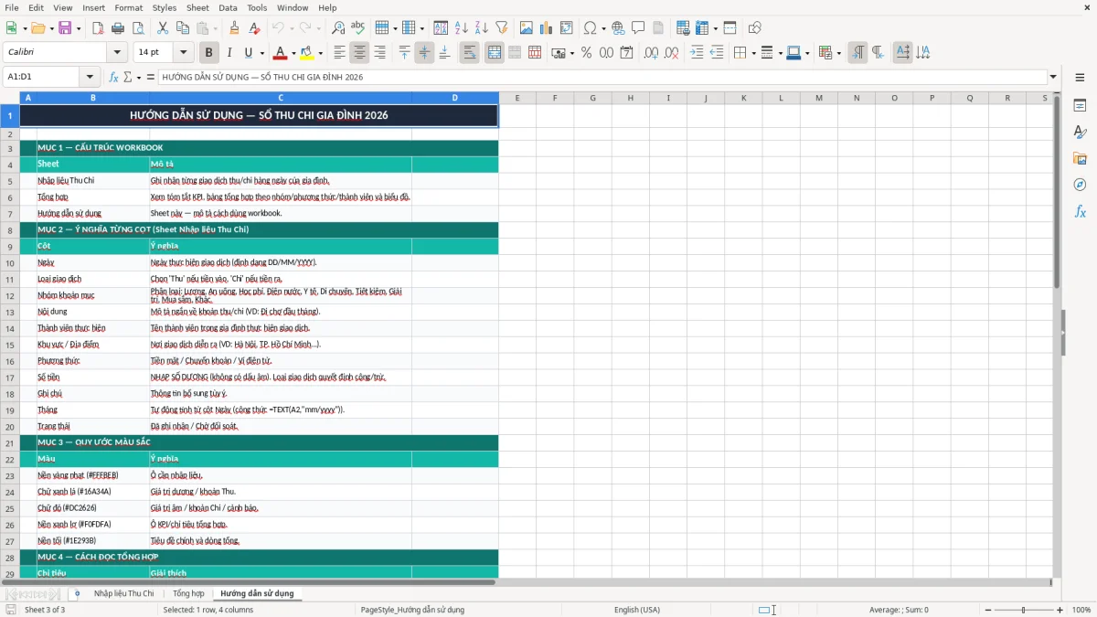Toggle Print Preview icon

click(138, 28)
